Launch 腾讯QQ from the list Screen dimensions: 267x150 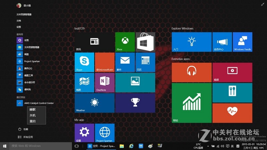pos(28,68)
